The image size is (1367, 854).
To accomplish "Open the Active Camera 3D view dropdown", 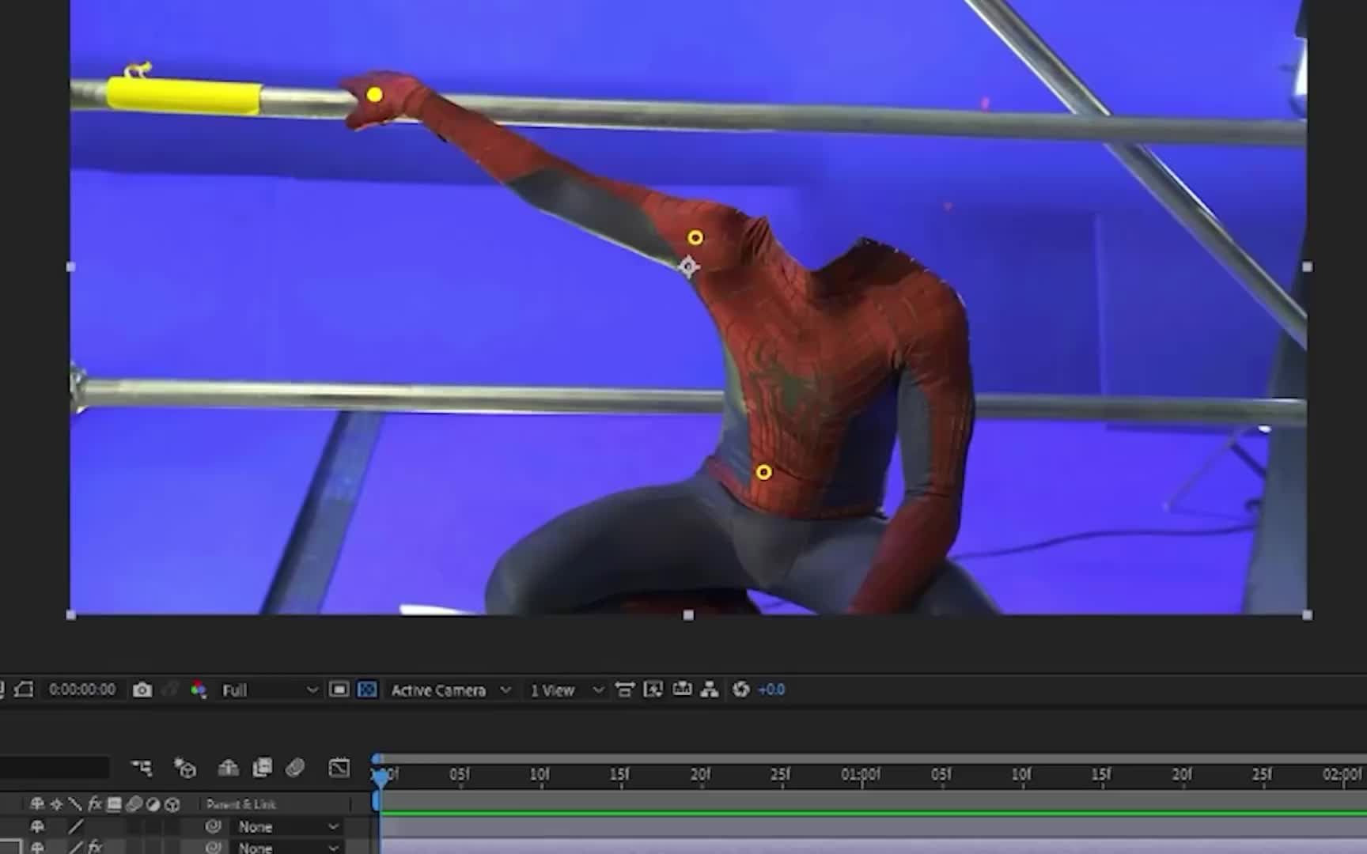I will [451, 690].
